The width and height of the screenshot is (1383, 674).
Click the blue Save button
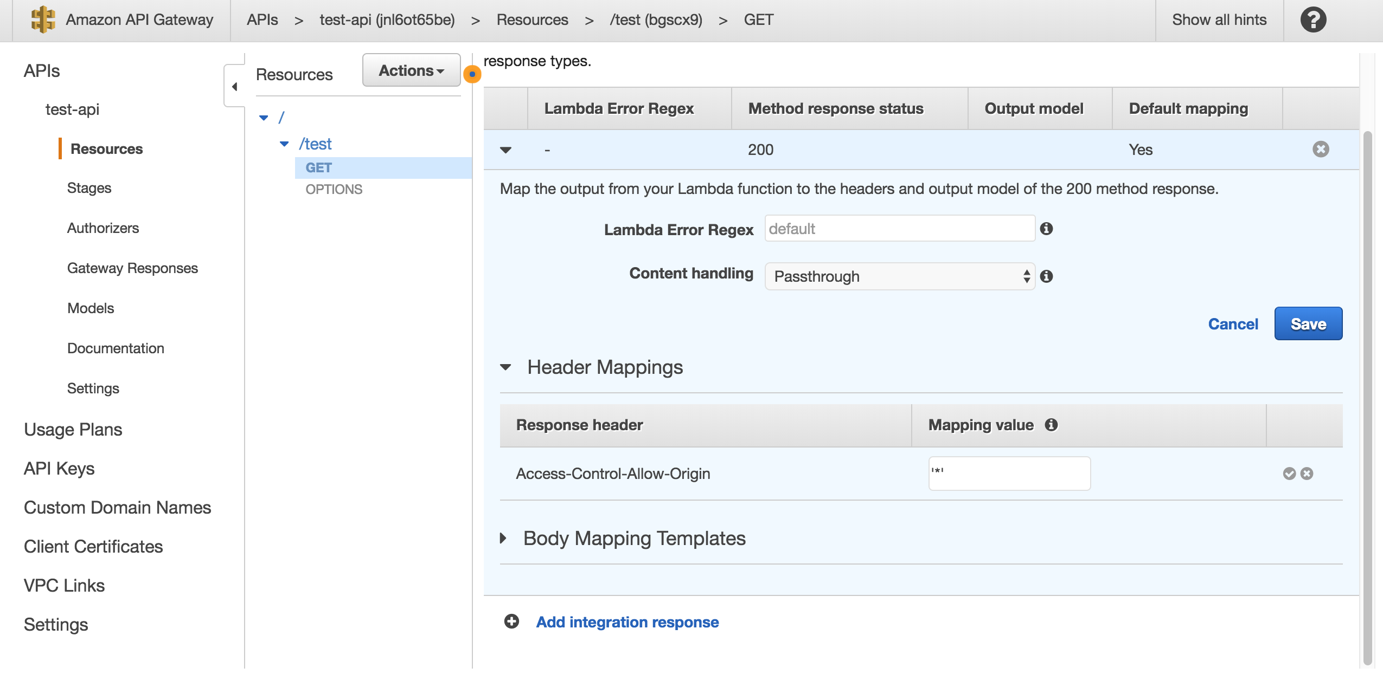(x=1308, y=324)
